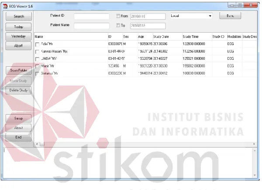262x190 pixels.
Task: Check the Munir^Mr patient row
Action: 37,66
